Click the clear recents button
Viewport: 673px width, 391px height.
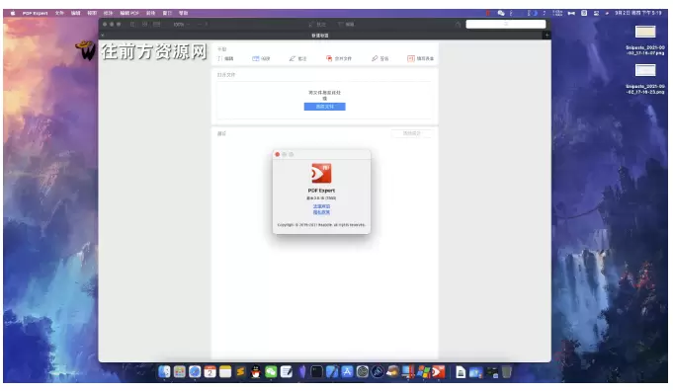(x=412, y=133)
